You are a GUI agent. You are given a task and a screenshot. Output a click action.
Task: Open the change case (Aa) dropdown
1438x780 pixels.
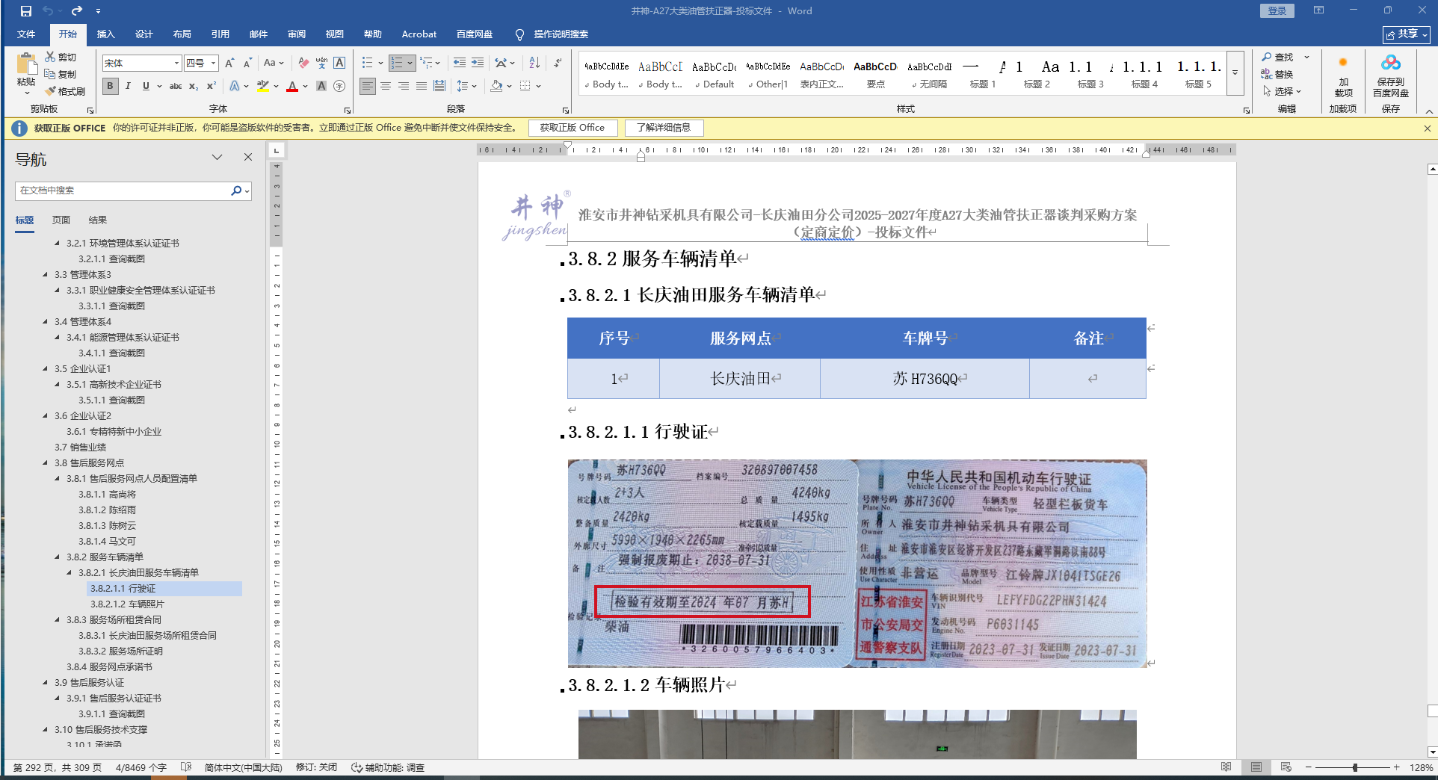point(274,64)
